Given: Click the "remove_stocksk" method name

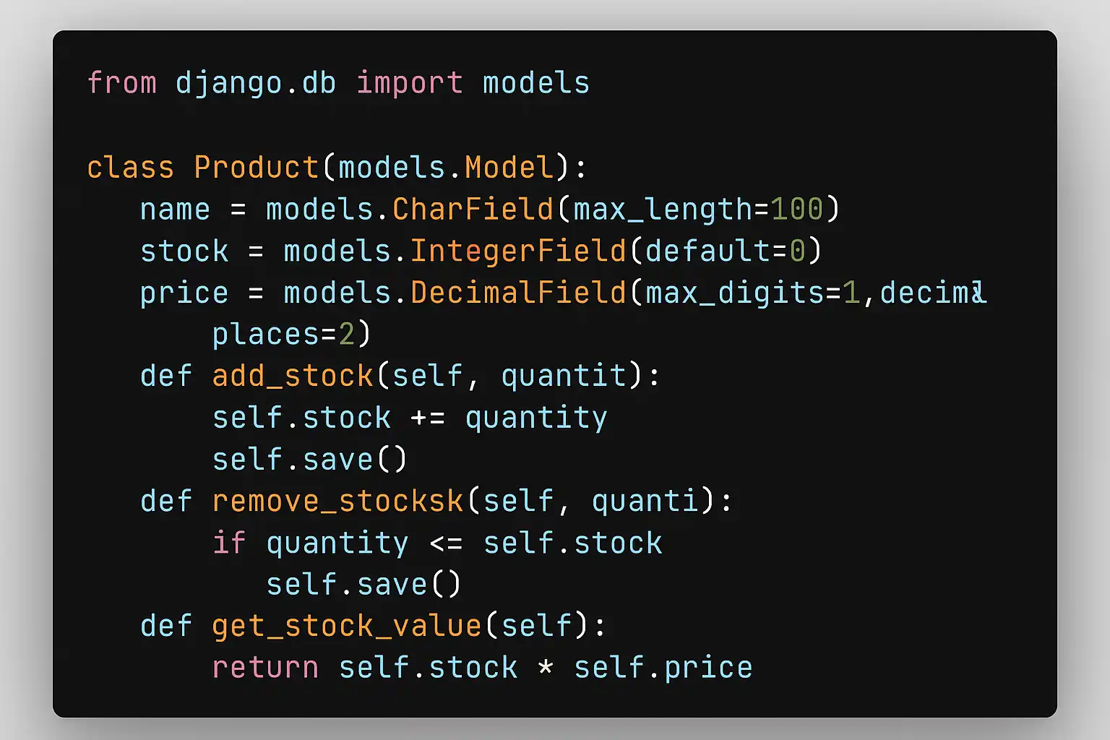Looking at the screenshot, I should tap(337, 502).
